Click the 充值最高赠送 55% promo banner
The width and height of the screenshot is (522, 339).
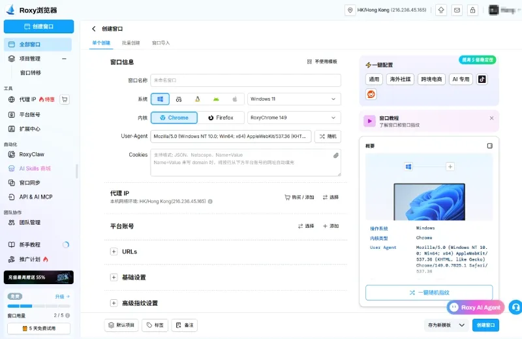pyautogui.click(x=38, y=278)
